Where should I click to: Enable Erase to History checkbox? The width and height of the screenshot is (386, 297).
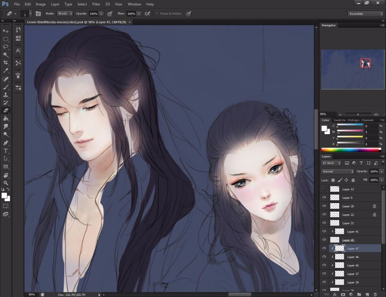point(157,14)
